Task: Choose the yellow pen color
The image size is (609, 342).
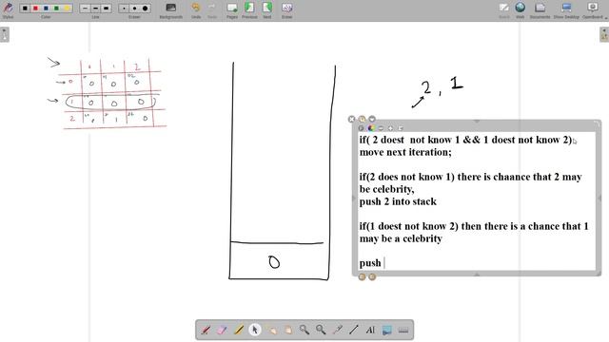Action: click(x=68, y=9)
